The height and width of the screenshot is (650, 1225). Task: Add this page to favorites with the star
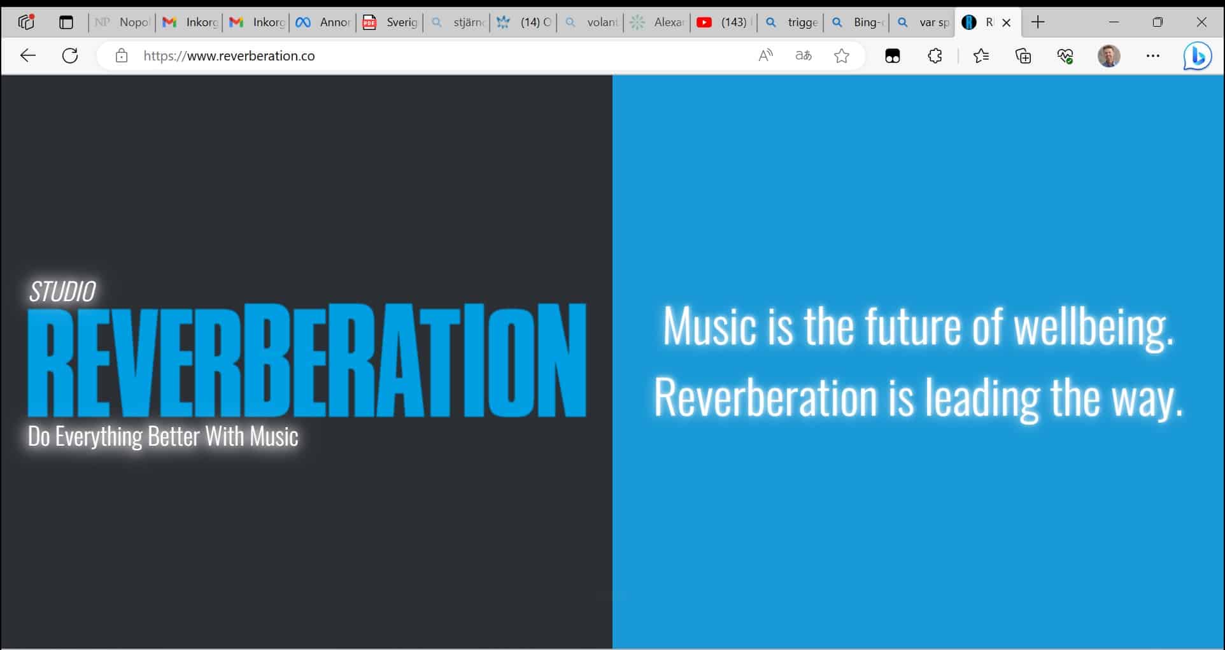tap(842, 56)
